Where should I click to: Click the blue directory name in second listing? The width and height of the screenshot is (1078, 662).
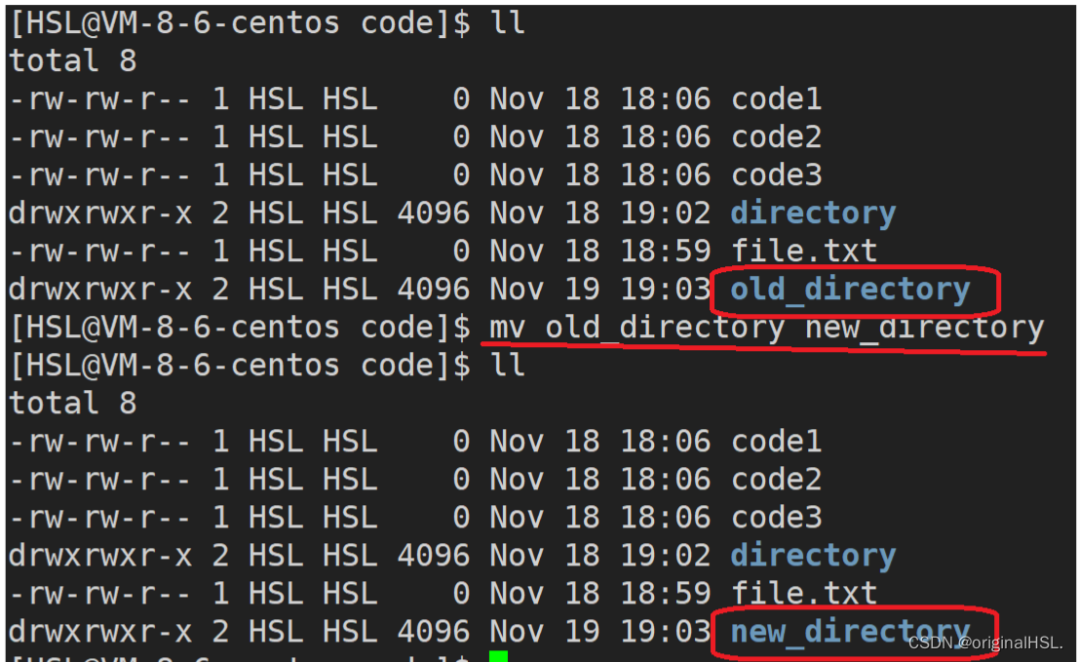813,556
